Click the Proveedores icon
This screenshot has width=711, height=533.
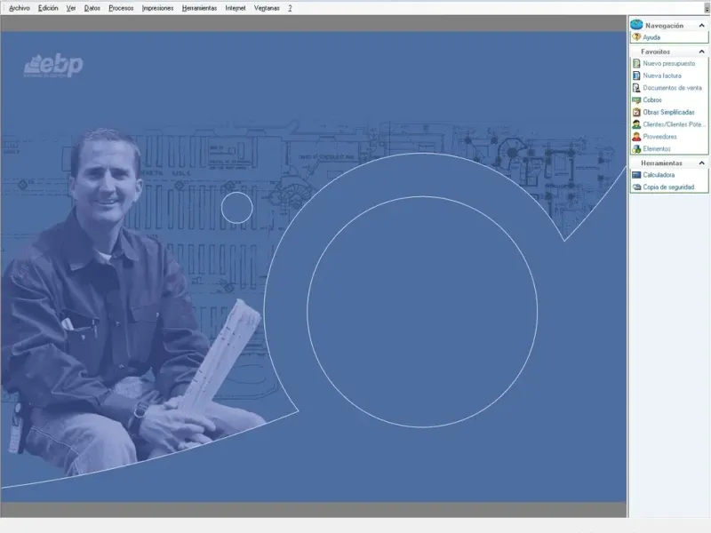636,137
